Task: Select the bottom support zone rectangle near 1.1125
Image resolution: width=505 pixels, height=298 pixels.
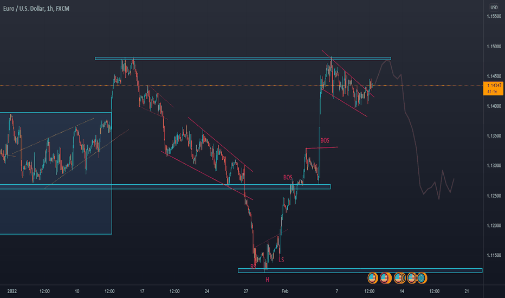Action: click(360, 270)
